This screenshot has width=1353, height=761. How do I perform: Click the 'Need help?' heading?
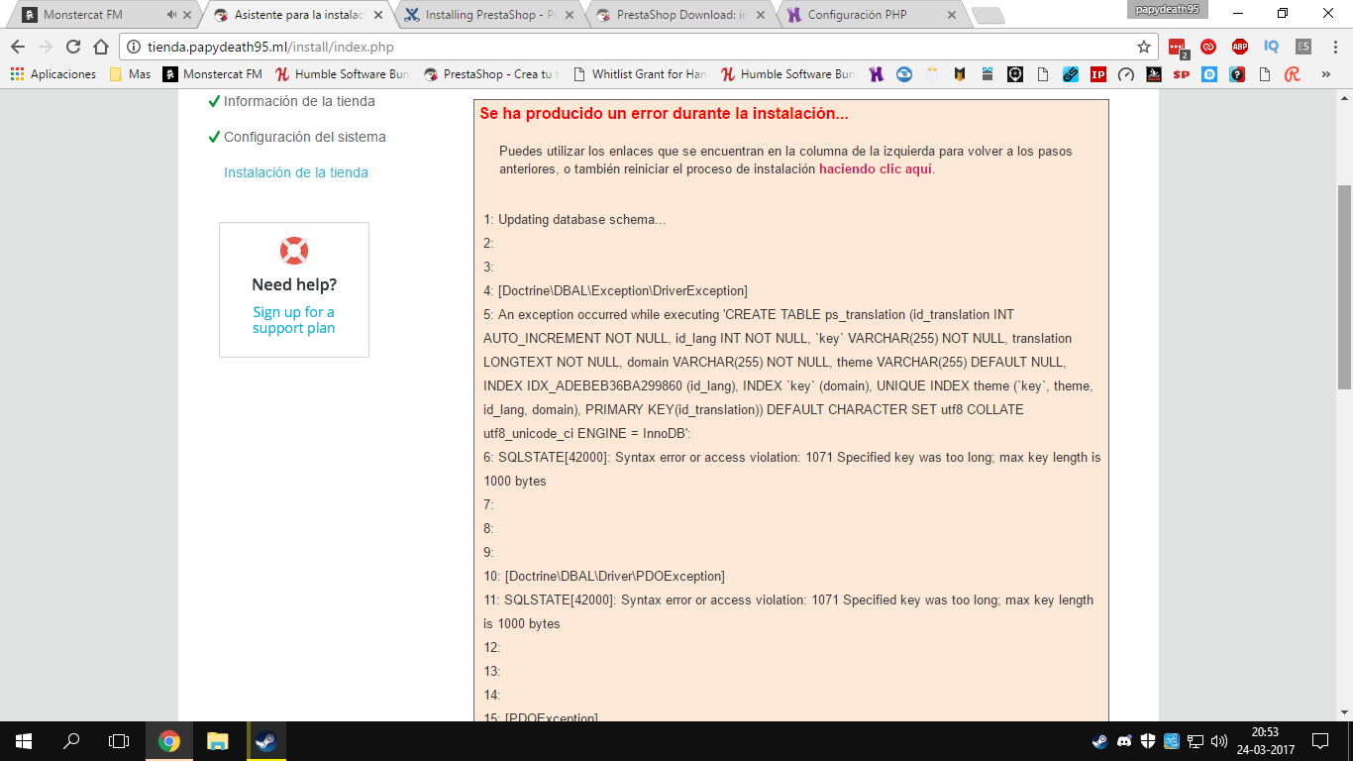294,284
